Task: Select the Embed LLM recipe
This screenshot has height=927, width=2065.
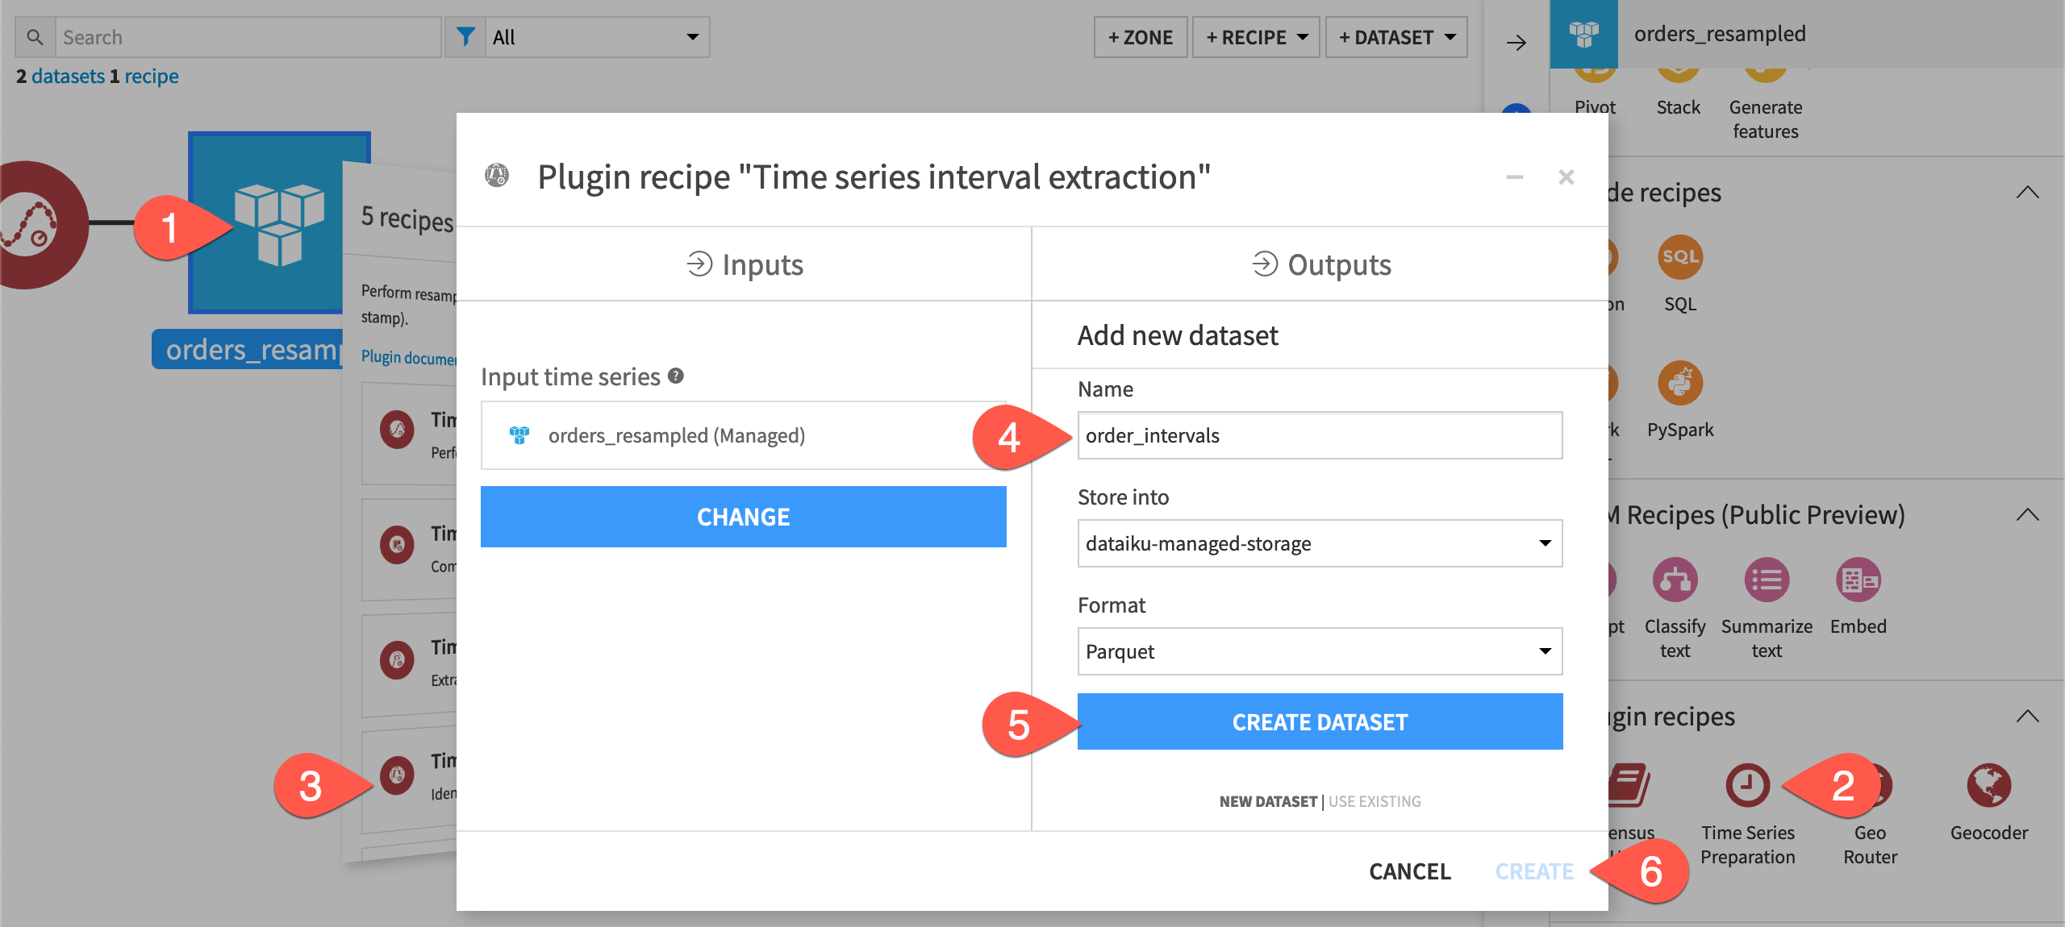Action: (1858, 580)
